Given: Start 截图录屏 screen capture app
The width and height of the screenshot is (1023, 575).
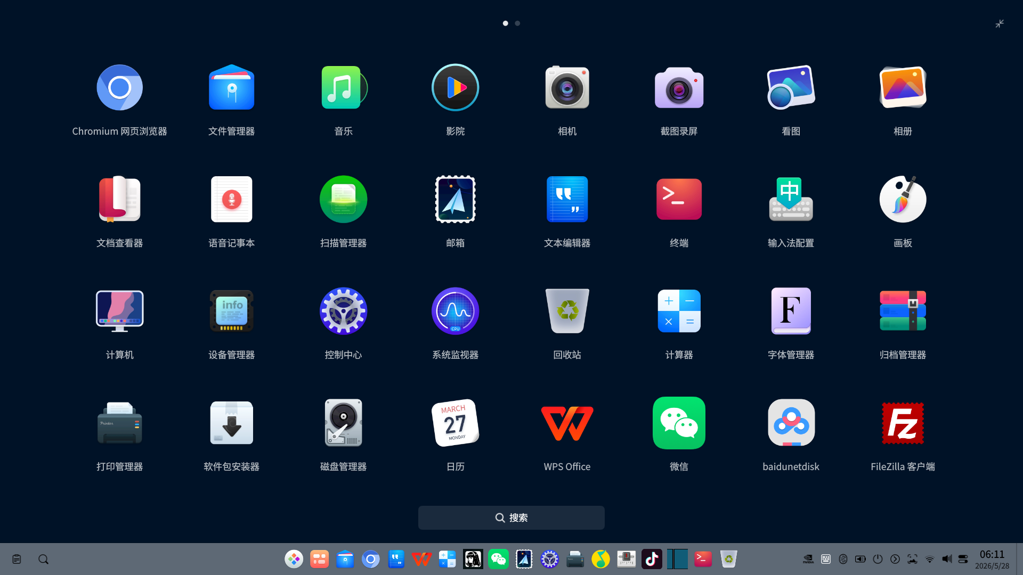Looking at the screenshot, I should click(x=679, y=88).
